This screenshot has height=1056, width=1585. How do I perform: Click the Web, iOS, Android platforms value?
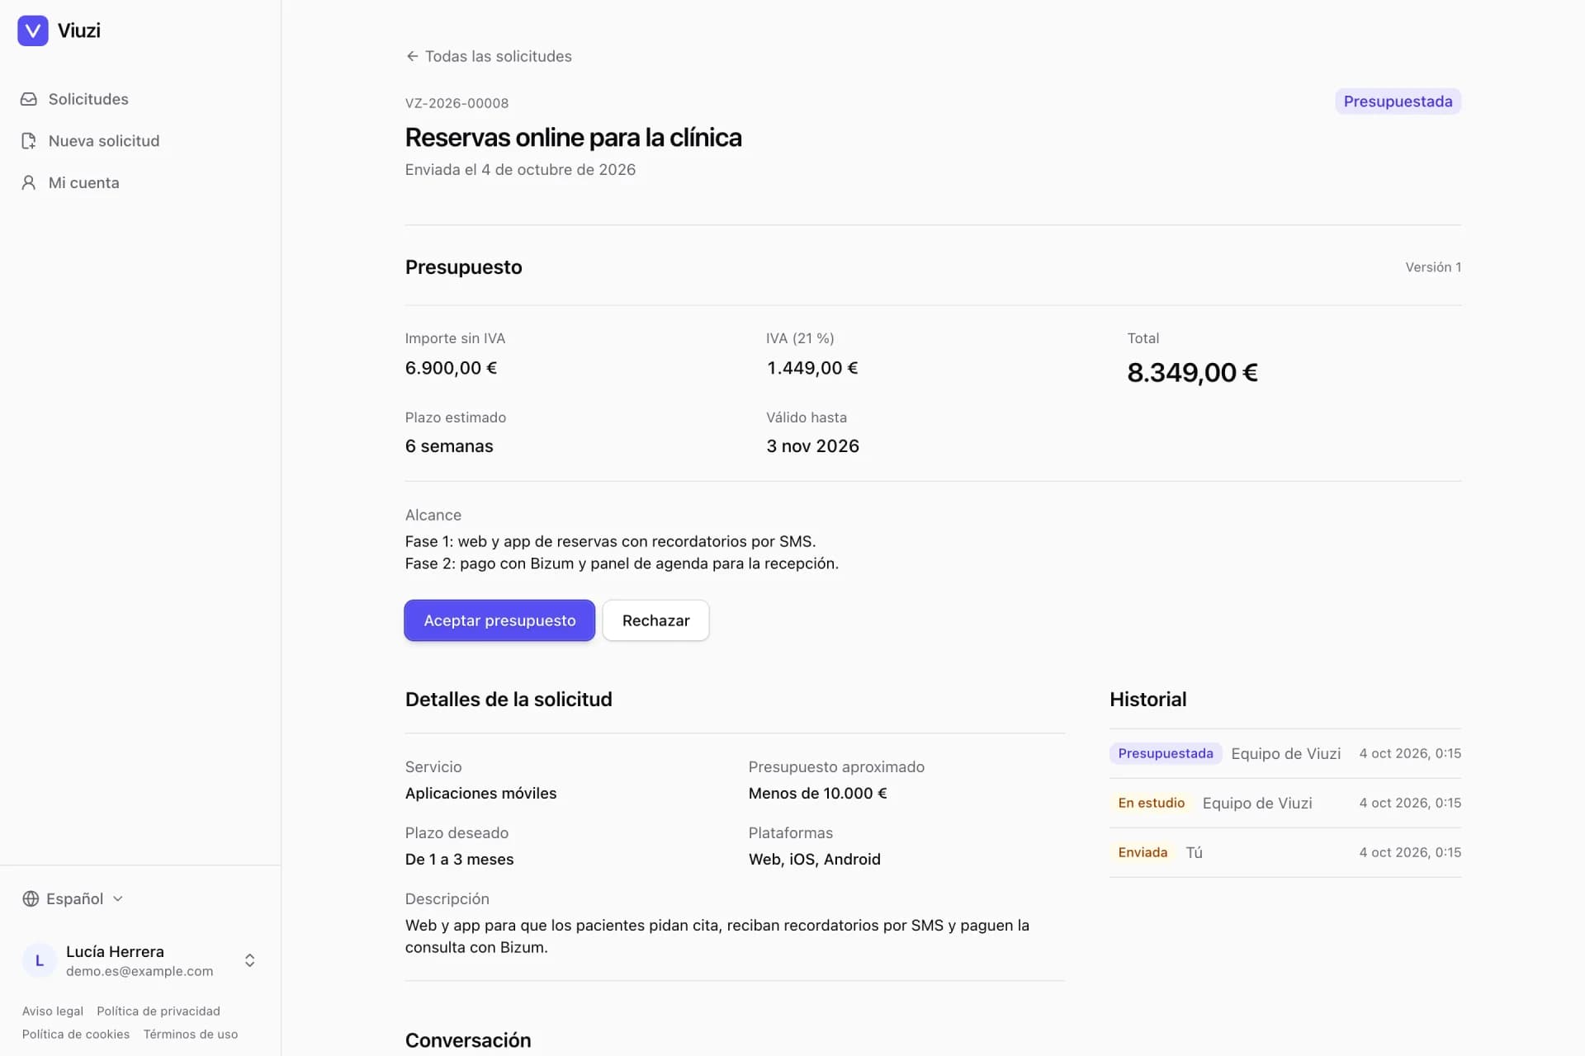[x=814, y=859]
